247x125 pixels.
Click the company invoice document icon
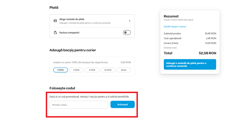point(55,32)
